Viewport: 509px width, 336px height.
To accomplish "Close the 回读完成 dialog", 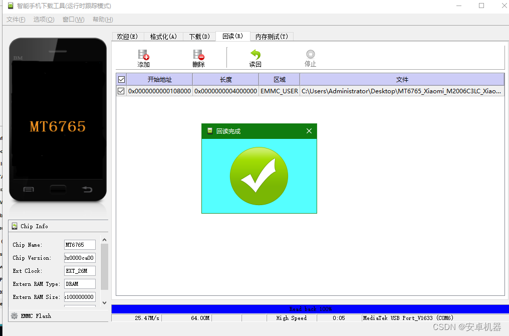I will [309, 130].
